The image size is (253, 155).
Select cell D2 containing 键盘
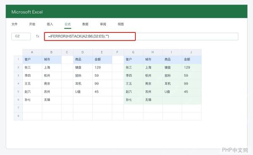click(x=83, y=67)
